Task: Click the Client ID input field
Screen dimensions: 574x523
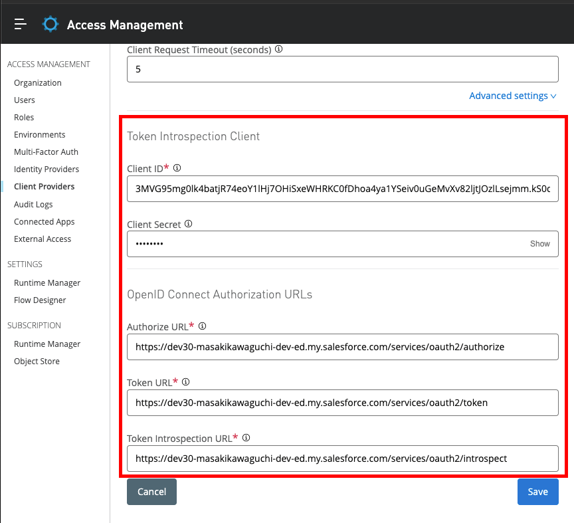Action: pos(342,189)
